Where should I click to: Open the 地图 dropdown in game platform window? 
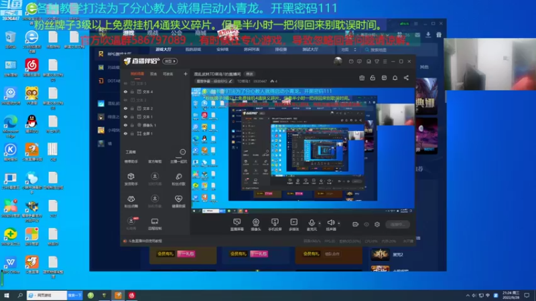pos(348,49)
